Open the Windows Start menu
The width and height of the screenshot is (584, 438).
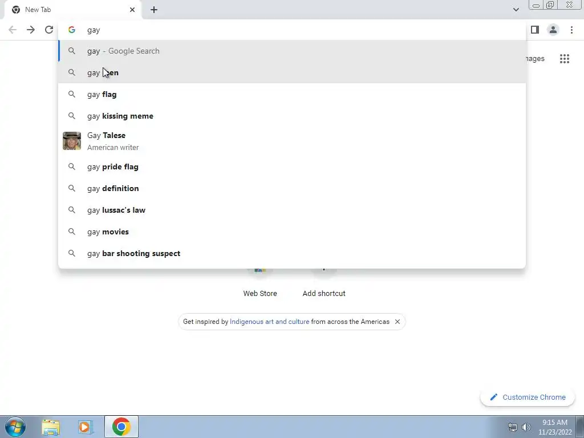tap(15, 427)
